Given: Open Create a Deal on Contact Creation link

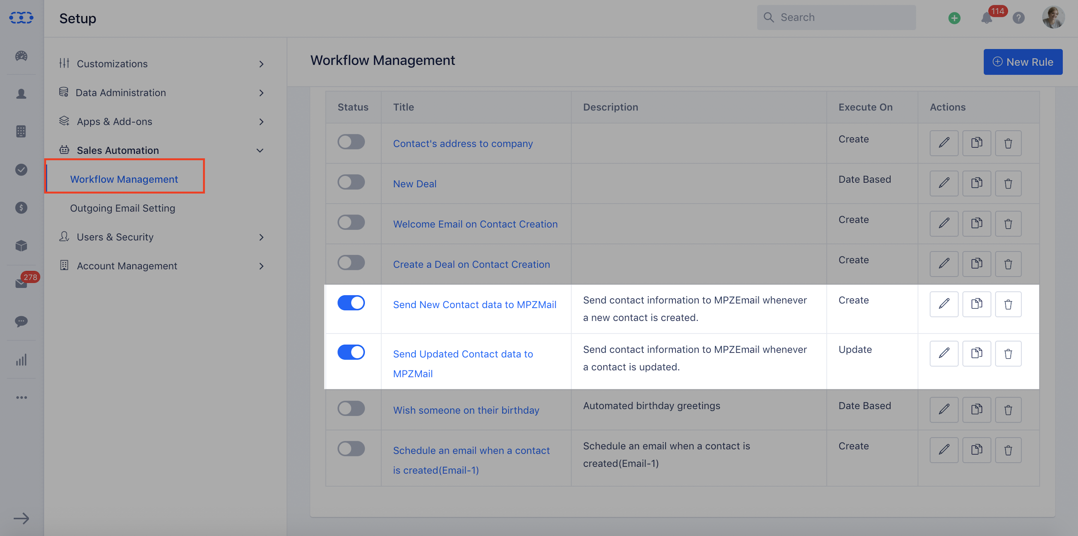Looking at the screenshot, I should 471,264.
